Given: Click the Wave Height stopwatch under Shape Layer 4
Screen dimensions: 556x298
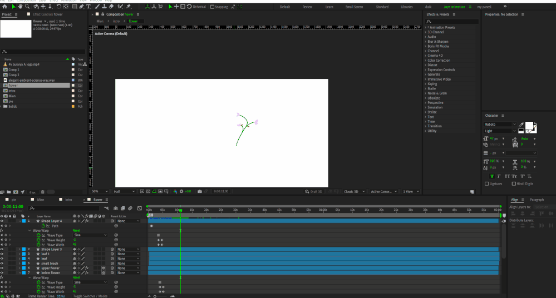Looking at the screenshot, I should [x=38, y=240].
